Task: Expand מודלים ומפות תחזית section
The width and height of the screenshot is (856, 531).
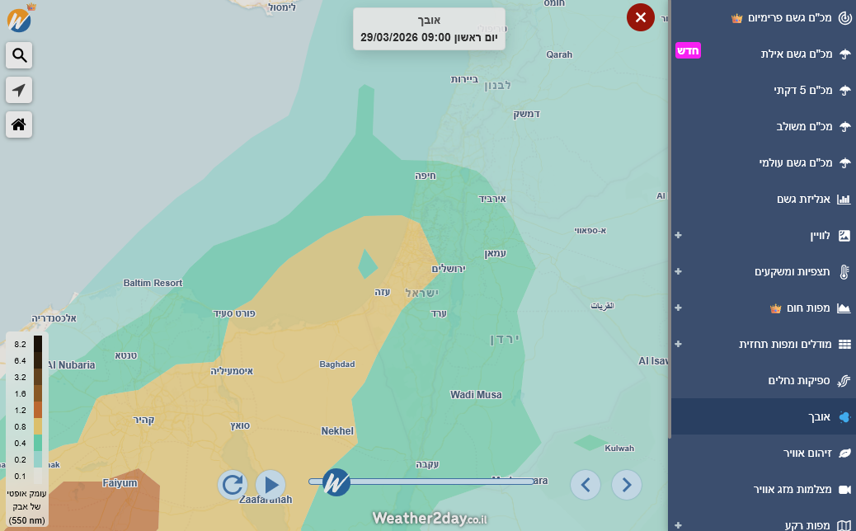Action: tap(678, 344)
